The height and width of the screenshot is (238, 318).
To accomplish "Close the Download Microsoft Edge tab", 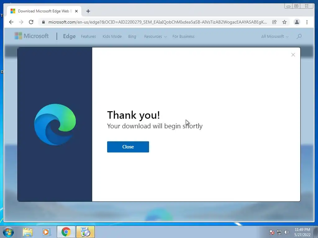I will (x=76, y=11).
